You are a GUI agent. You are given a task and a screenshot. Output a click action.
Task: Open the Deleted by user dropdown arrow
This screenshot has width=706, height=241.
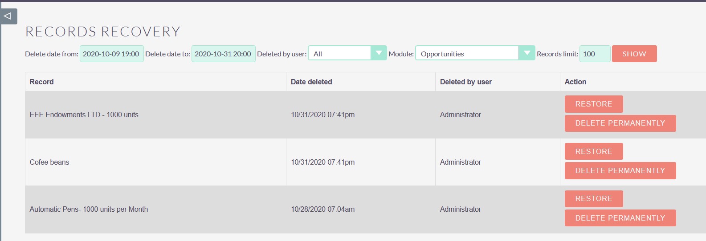click(x=379, y=53)
